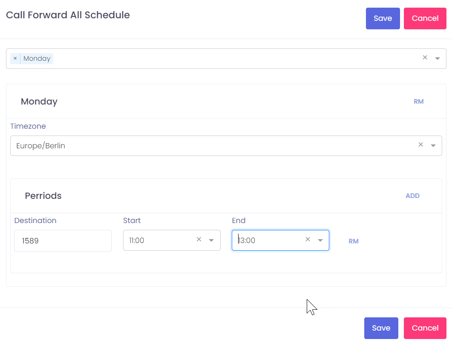Remove the Monday tag with its x icon
The width and height of the screenshot is (452, 342).
point(15,59)
